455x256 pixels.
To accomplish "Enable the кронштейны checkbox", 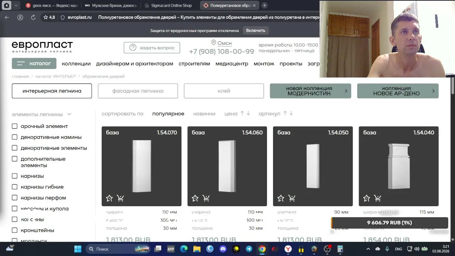I will point(15,230).
